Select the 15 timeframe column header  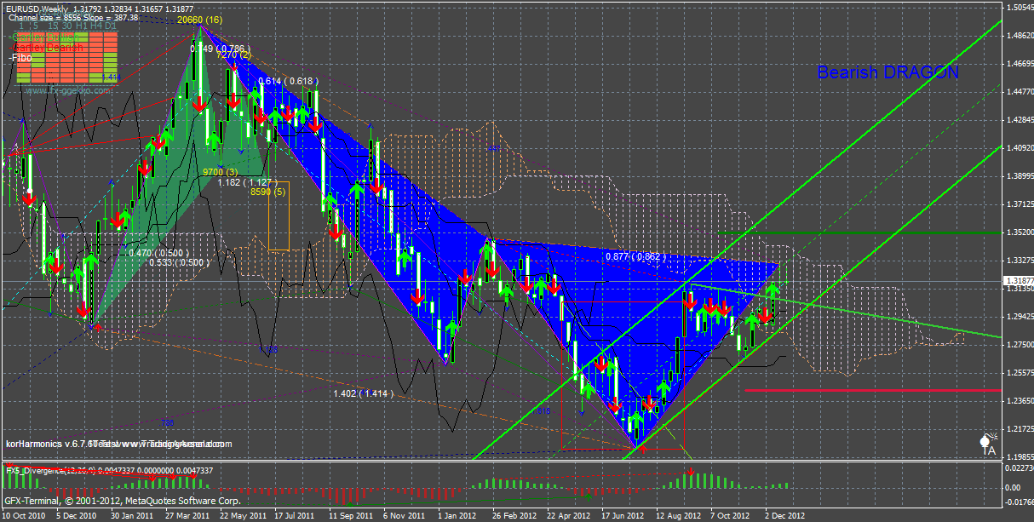coord(53,26)
